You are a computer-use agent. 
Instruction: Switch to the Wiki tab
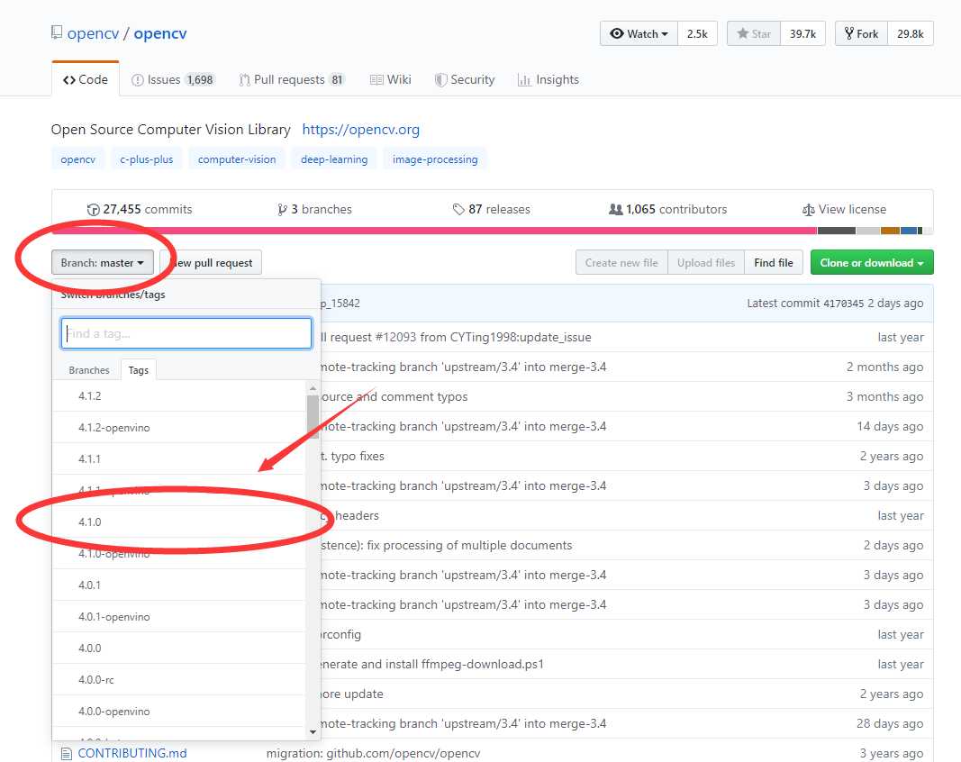391,79
